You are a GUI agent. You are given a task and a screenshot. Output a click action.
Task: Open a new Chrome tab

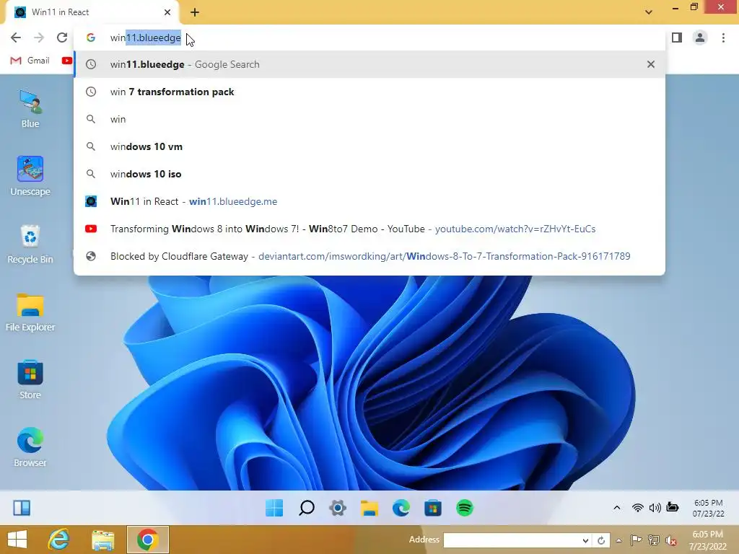tap(195, 13)
